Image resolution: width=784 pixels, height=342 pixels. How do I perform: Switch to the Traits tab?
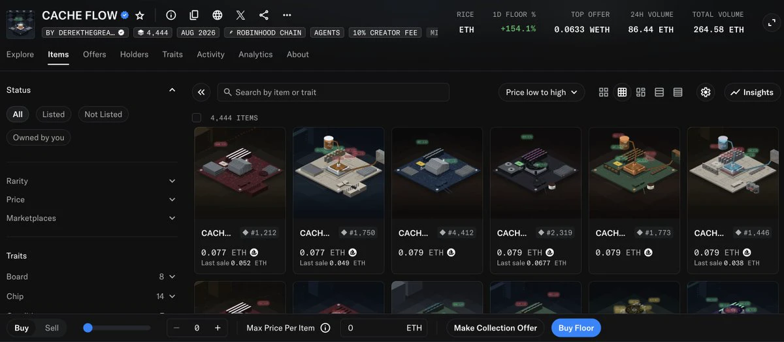coord(172,54)
